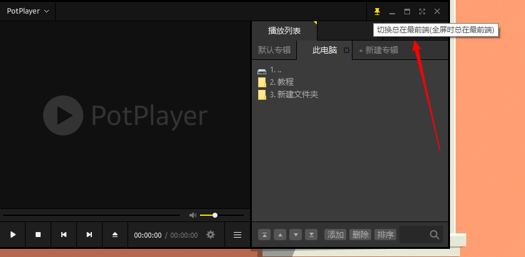Click the drive icon beside entry 1

[x=262, y=71]
